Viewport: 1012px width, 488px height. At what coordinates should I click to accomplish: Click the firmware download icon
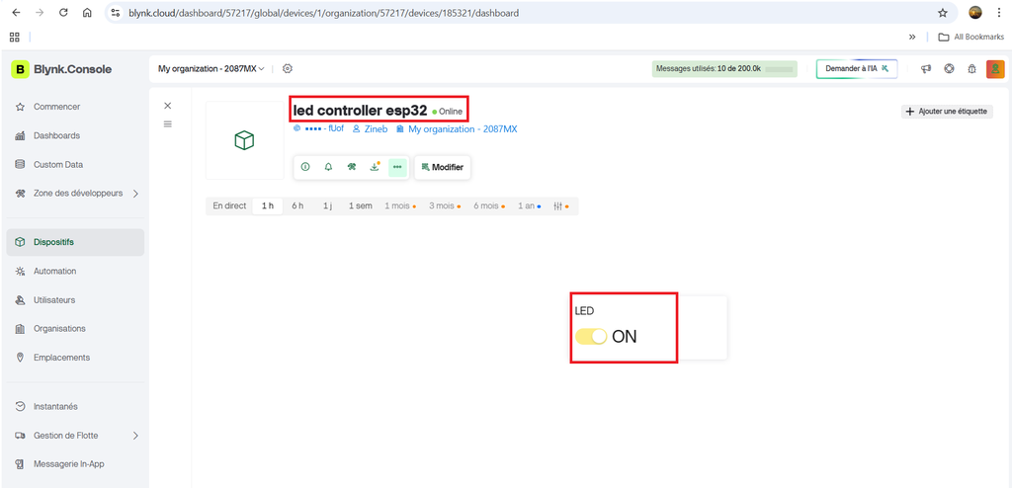click(x=375, y=167)
